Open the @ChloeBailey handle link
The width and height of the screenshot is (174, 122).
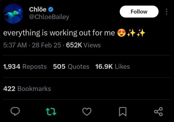tap(49, 17)
